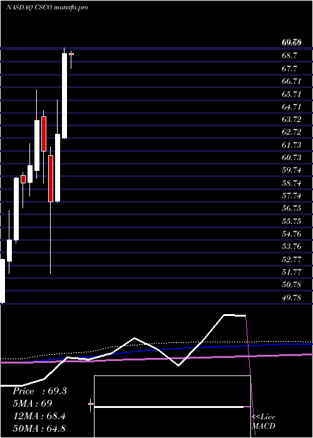Click the 50MA : 64.8 readout
Viewport: 313px width, 438px height.
pyautogui.click(x=39, y=429)
